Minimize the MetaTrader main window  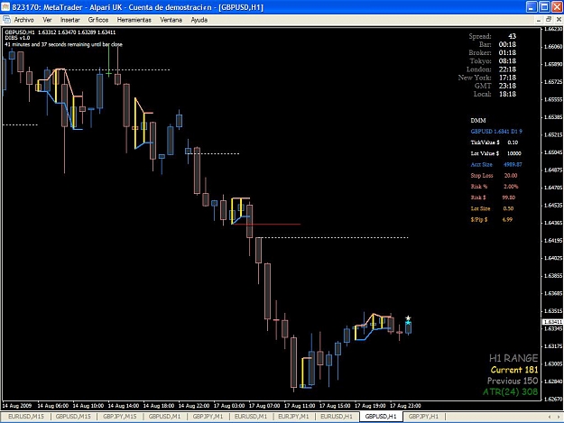pyautogui.click(x=532, y=7)
